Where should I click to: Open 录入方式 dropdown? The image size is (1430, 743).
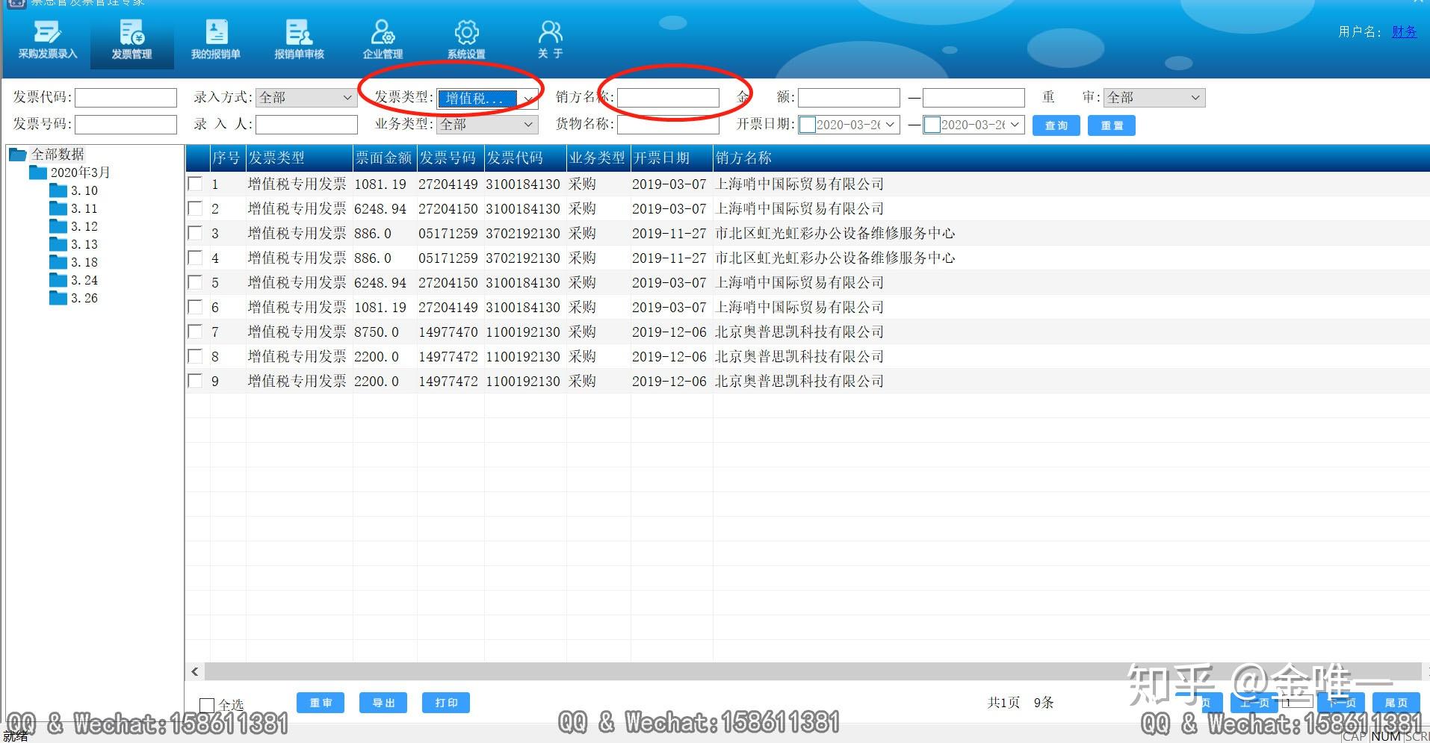[306, 98]
